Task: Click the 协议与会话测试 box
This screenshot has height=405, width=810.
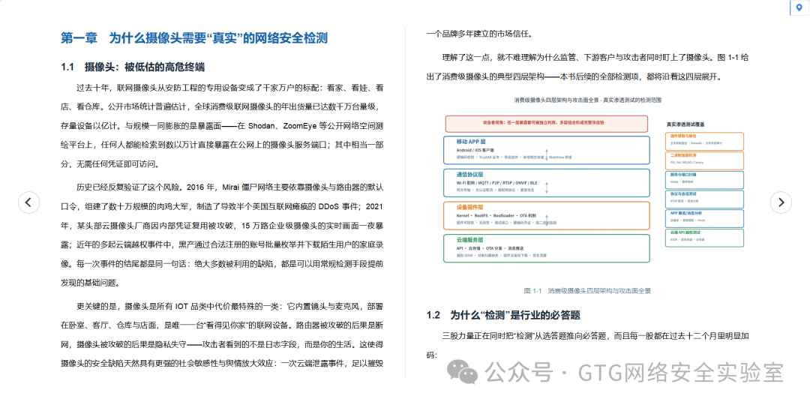Action: click(x=704, y=199)
